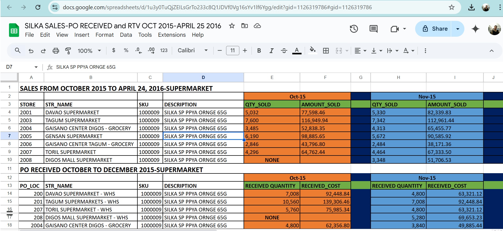Open the Meet call options dropdown arrow
503x231 pixels.
tap(405, 29)
